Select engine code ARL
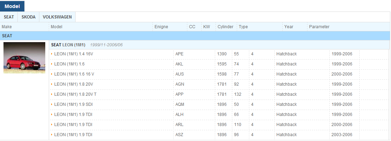This screenshot has width=391, height=141. (x=179, y=124)
